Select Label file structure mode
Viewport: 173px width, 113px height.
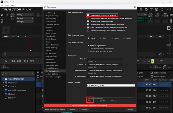click(x=124, y=38)
